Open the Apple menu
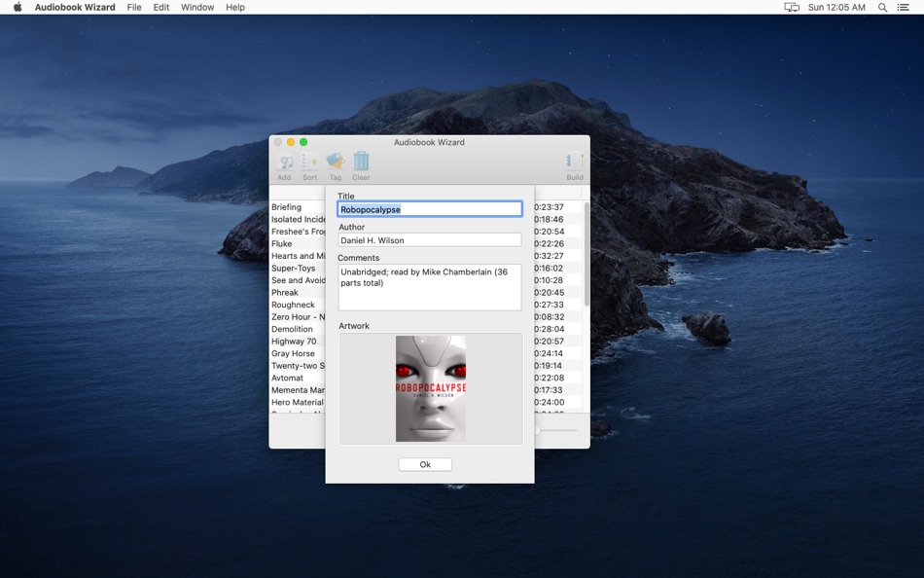Screen dimensions: 924x578 click(x=18, y=7)
